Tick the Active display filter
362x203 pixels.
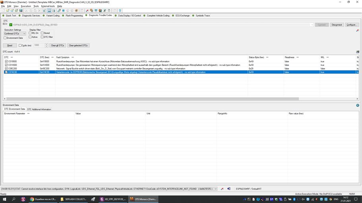coord(30,37)
